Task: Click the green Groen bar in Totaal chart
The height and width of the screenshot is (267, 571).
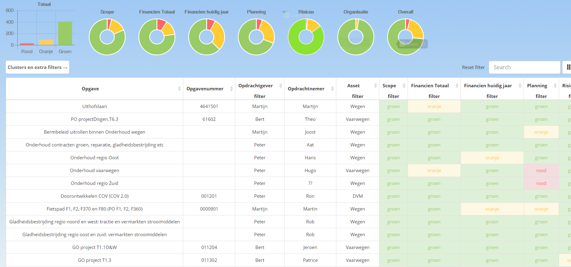Action: 65,34
